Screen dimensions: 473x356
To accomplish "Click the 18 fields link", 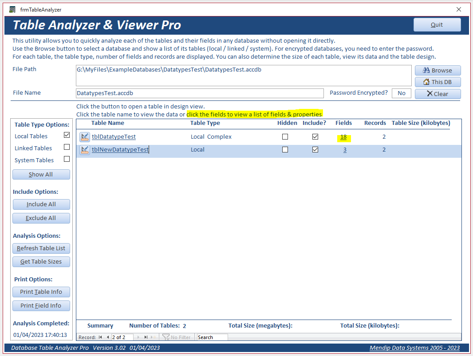I will (x=343, y=137).
